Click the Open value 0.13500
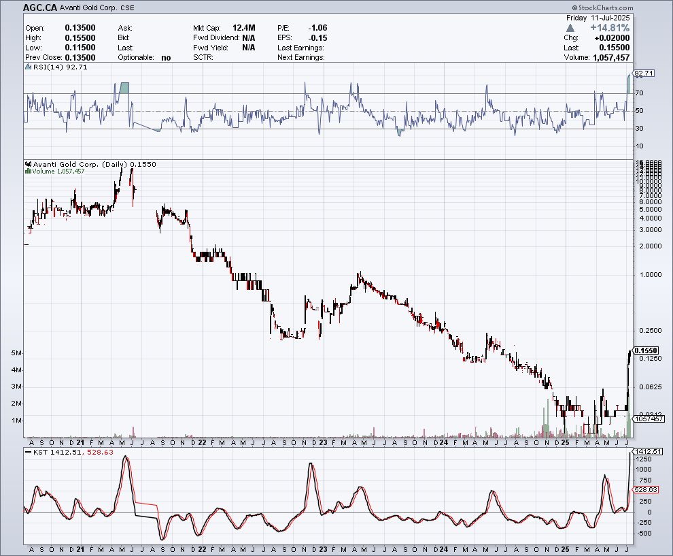673x556 pixels. pyautogui.click(x=80, y=28)
